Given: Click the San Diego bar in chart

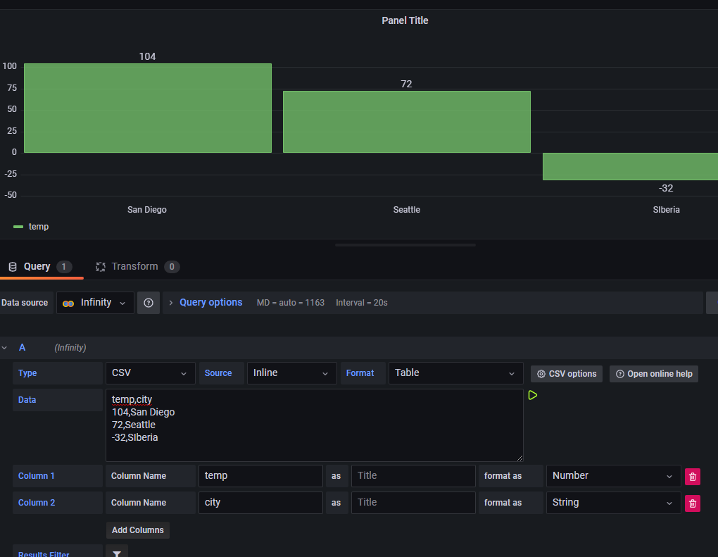Looking at the screenshot, I should (147, 108).
